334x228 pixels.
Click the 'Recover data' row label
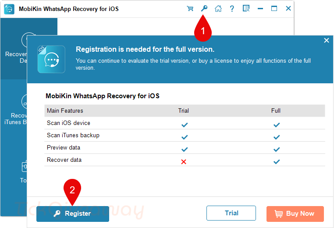[64, 160]
